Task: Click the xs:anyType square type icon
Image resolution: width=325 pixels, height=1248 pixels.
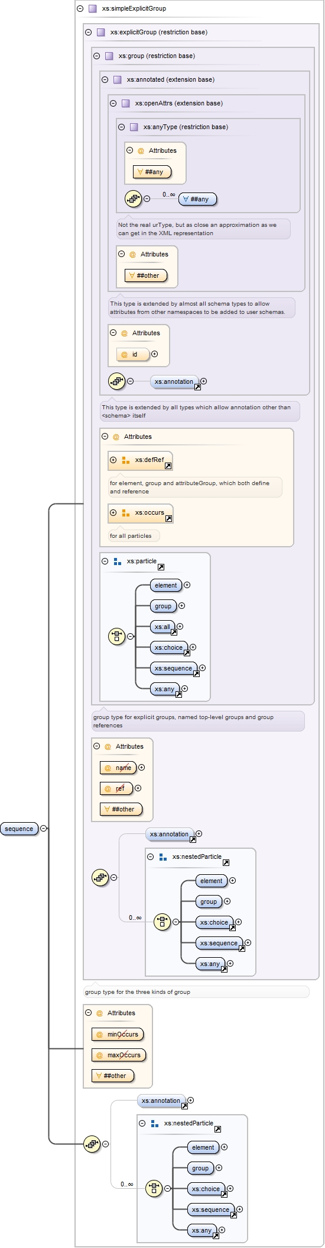Action: (134, 127)
